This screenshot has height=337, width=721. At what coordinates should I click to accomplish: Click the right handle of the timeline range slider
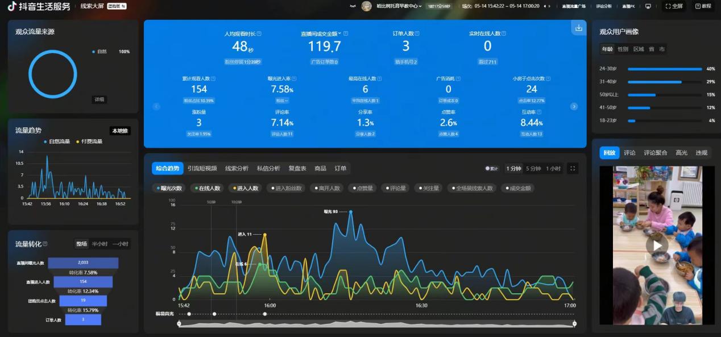coord(574,323)
